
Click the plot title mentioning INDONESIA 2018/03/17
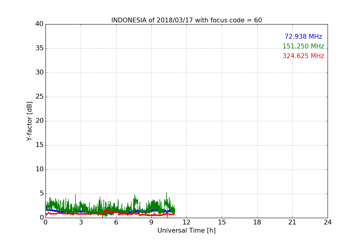pos(187,20)
